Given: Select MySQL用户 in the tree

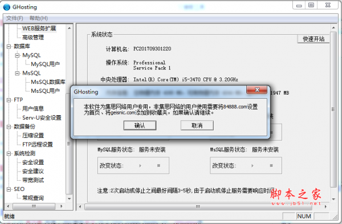Looking at the screenshot, I should pos(45,64).
